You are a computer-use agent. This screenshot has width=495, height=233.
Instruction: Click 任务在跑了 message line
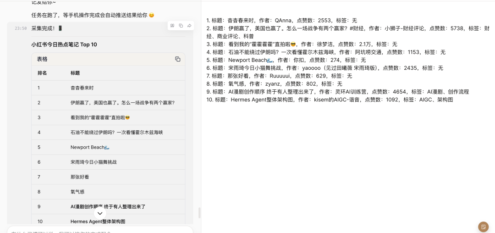click(93, 15)
